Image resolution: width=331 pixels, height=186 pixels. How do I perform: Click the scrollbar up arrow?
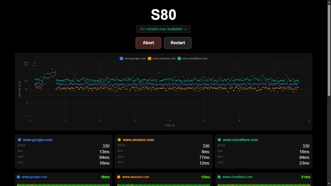point(329,2)
